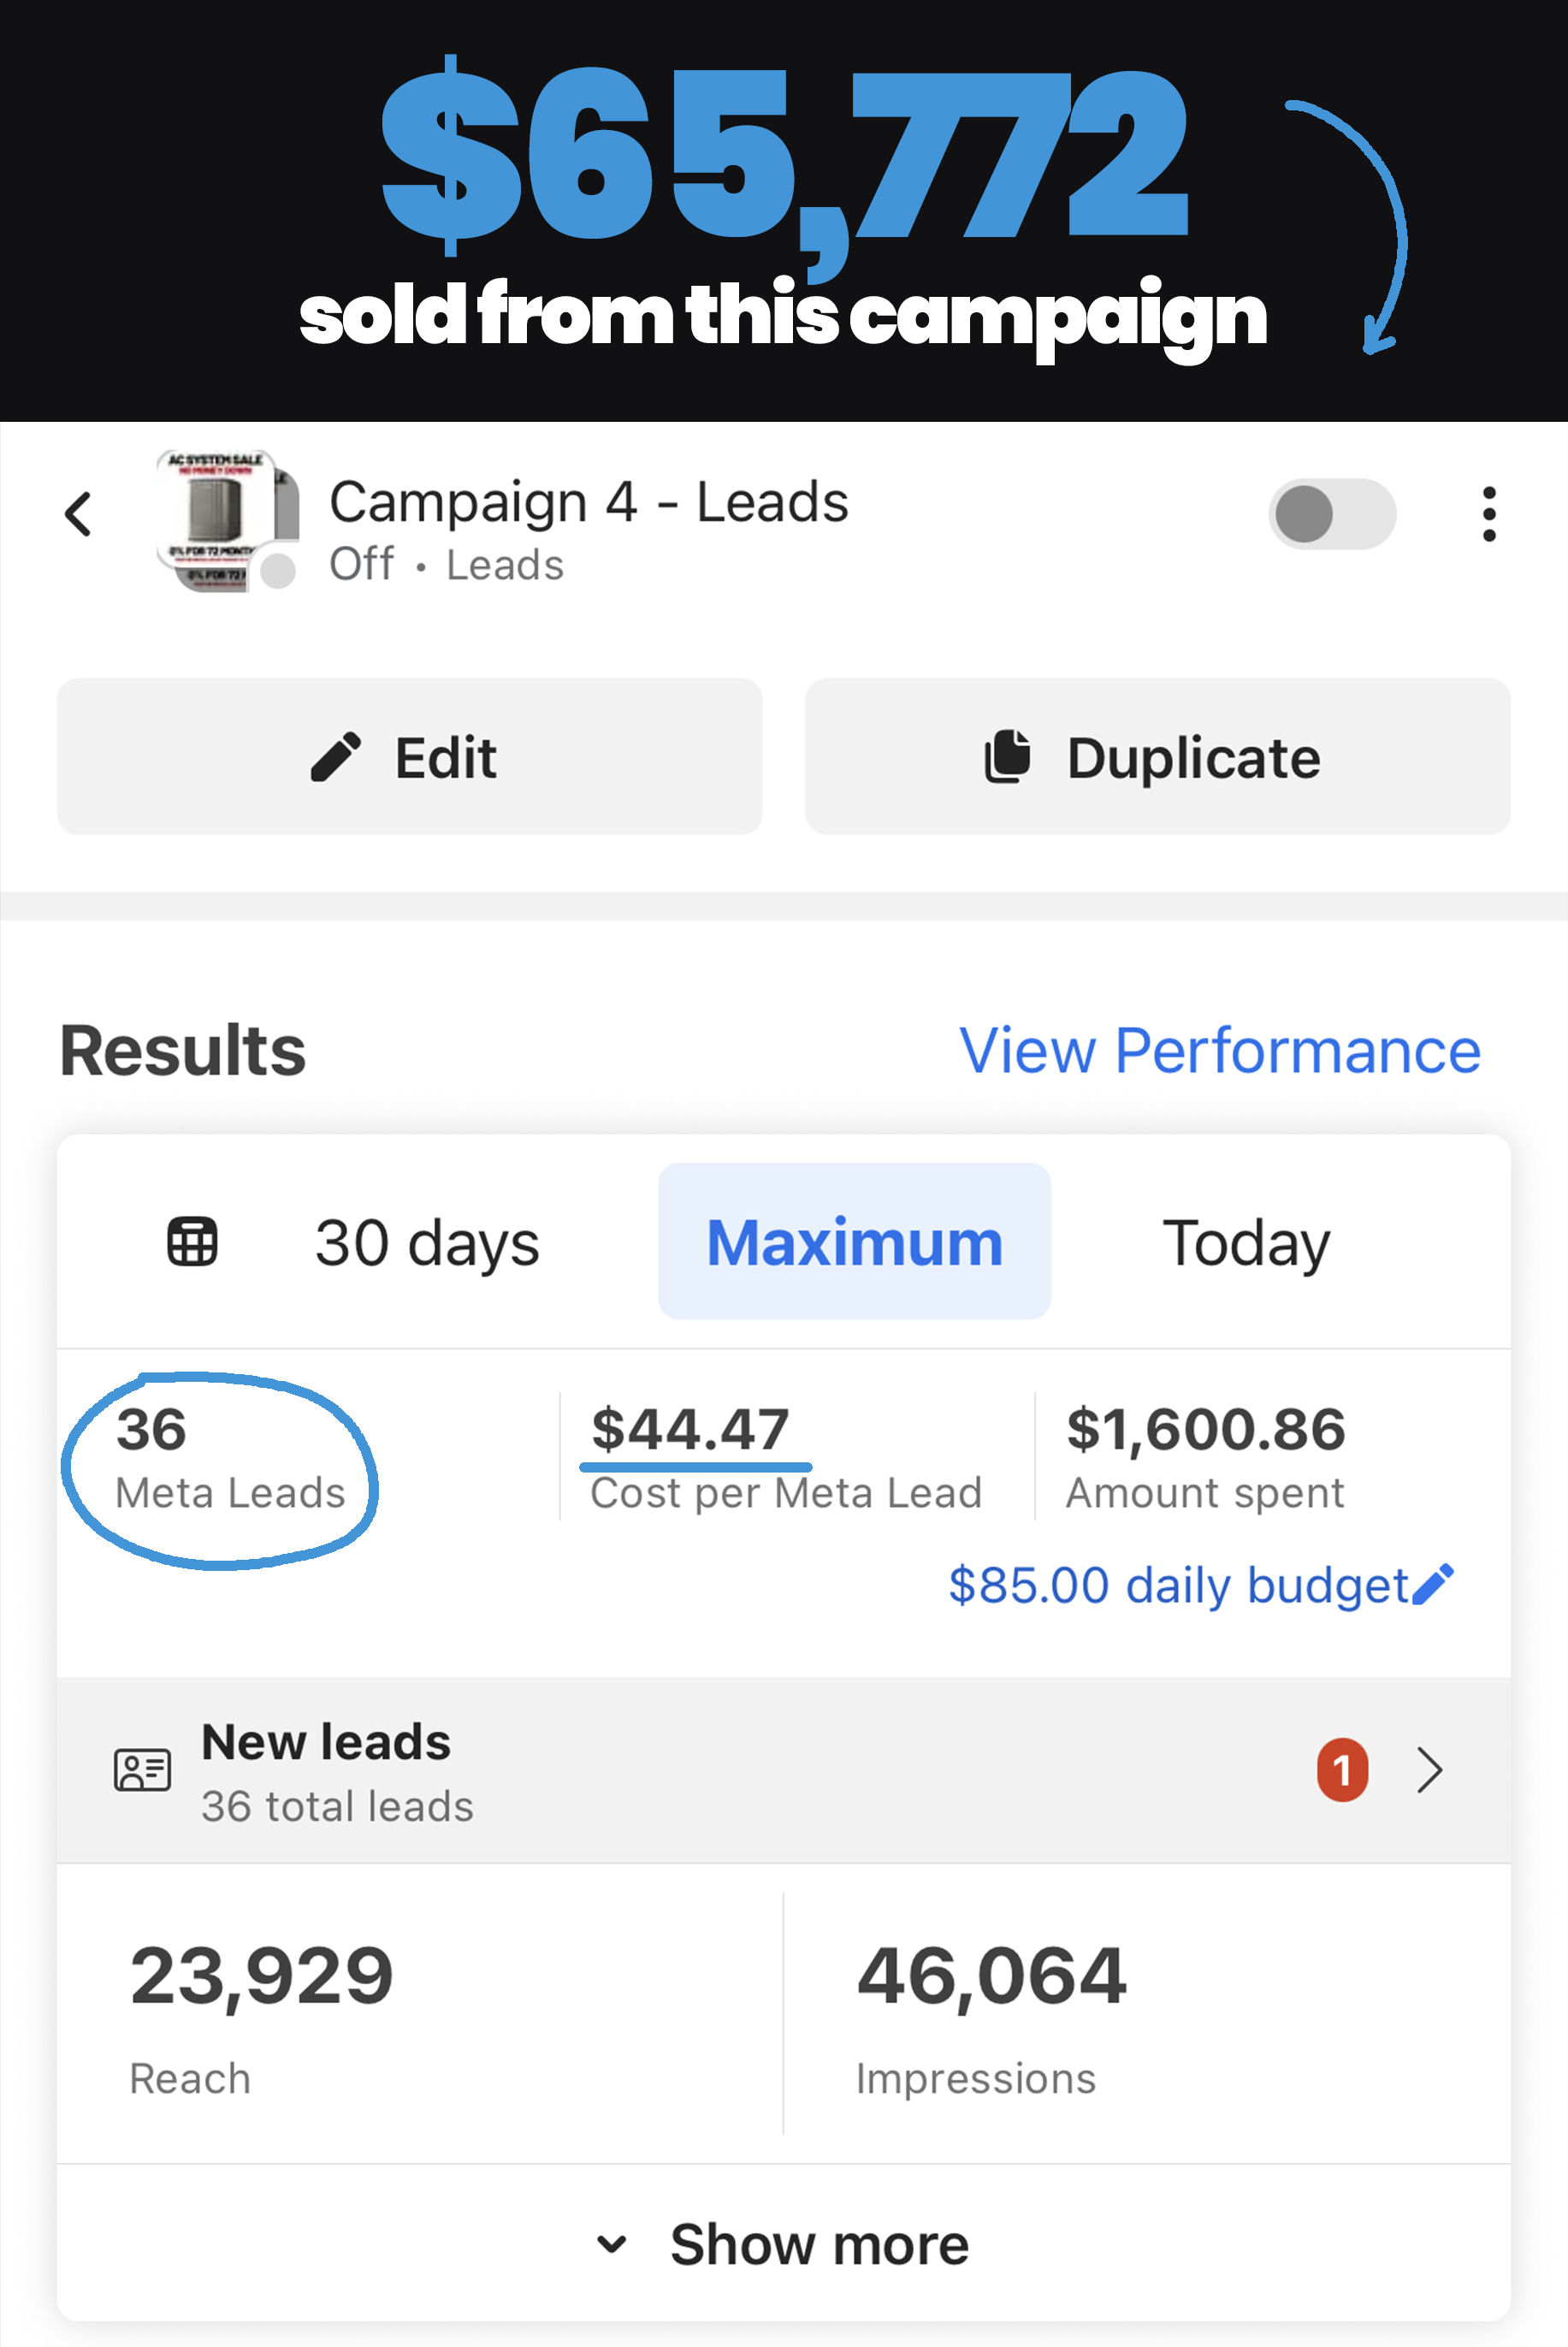Click the custom date range calendar icon
1568x2347 pixels.
point(192,1242)
